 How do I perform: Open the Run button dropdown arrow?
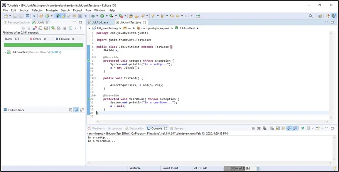click(x=106, y=16)
